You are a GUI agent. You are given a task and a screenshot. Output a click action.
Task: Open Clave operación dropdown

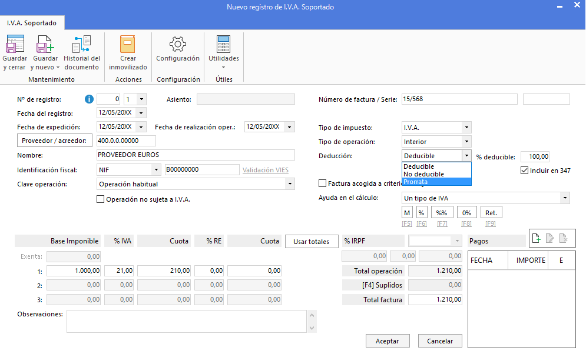(290, 184)
